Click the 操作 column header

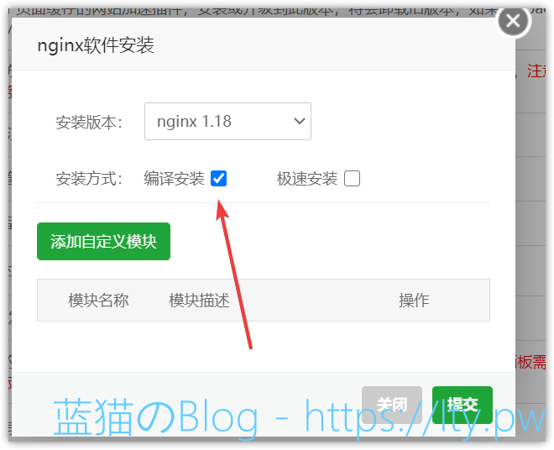[x=414, y=301]
